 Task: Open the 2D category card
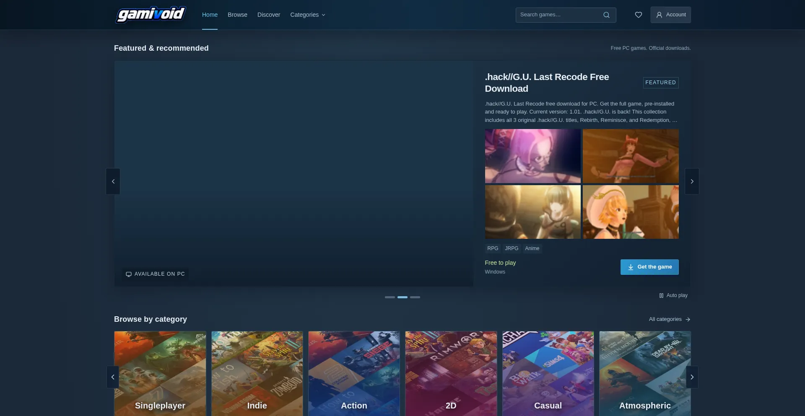point(451,374)
